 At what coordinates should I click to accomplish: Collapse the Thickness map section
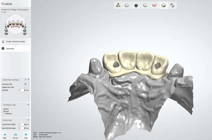pos(28,105)
